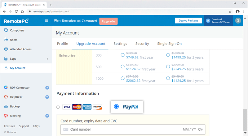Open the hamburger menu icon
The width and height of the screenshot is (248, 136).
click(46, 21)
